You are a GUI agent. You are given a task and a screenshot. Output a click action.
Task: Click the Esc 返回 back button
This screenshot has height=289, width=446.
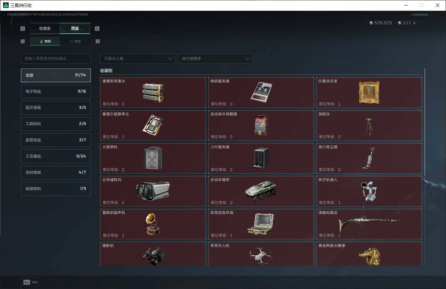click(x=31, y=282)
